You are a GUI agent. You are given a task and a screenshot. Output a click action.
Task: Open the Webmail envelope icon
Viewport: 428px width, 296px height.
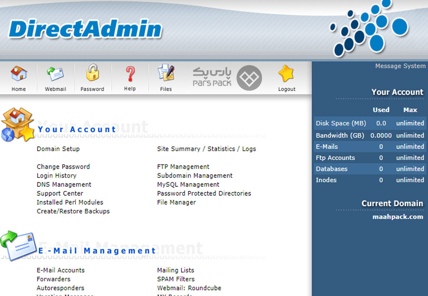click(x=56, y=74)
